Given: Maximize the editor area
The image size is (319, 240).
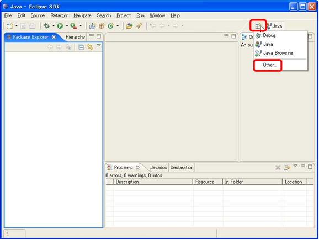Looking at the screenshot, I should pos(234,36).
